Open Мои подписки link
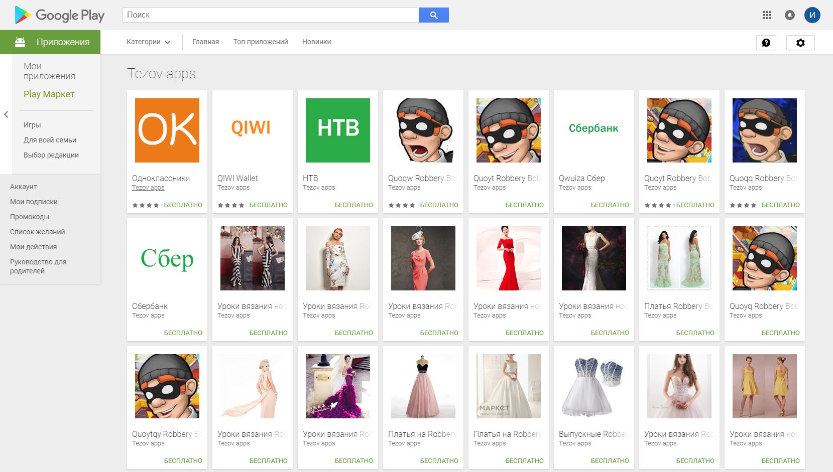Viewport: 833px width, 472px height. 34,202
